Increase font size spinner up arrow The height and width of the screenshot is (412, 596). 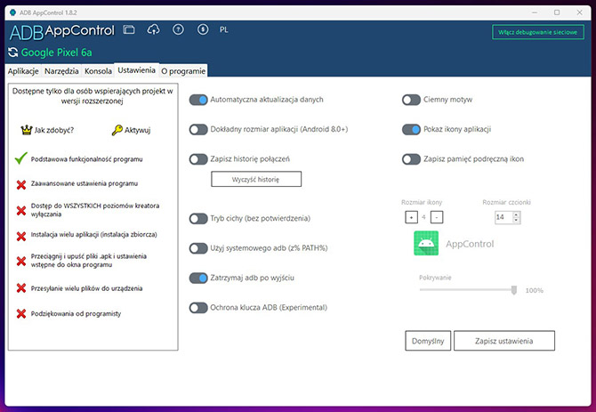pyautogui.click(x=516, y=214)
